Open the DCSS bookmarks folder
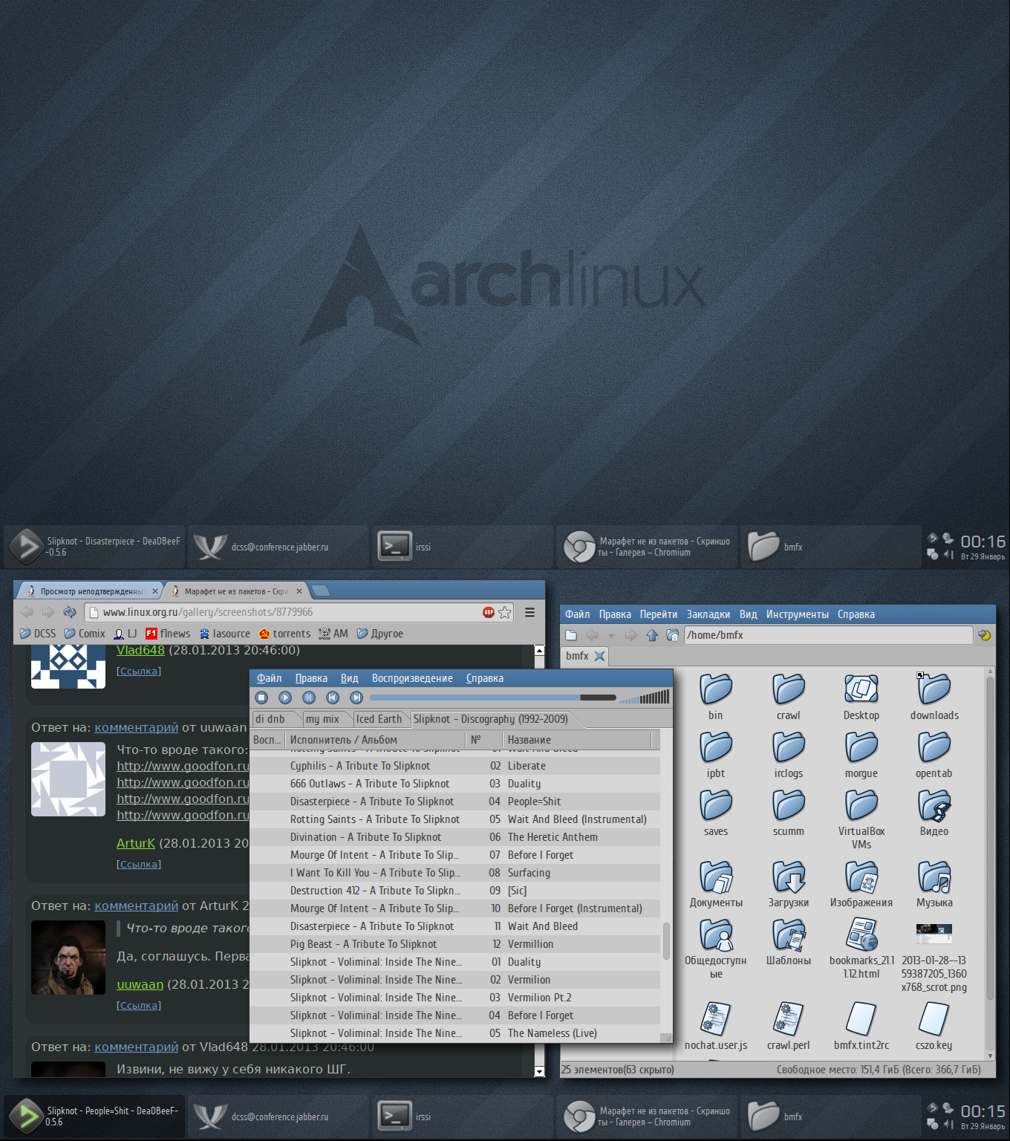The width and height of the screenshot is (1010, 1141). (38, 634)
